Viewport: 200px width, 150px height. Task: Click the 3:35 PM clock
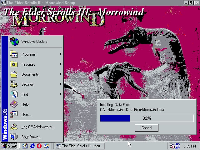pos(190,146)
